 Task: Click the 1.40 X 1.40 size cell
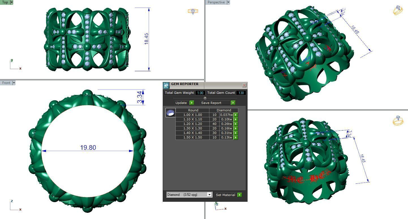192,133
